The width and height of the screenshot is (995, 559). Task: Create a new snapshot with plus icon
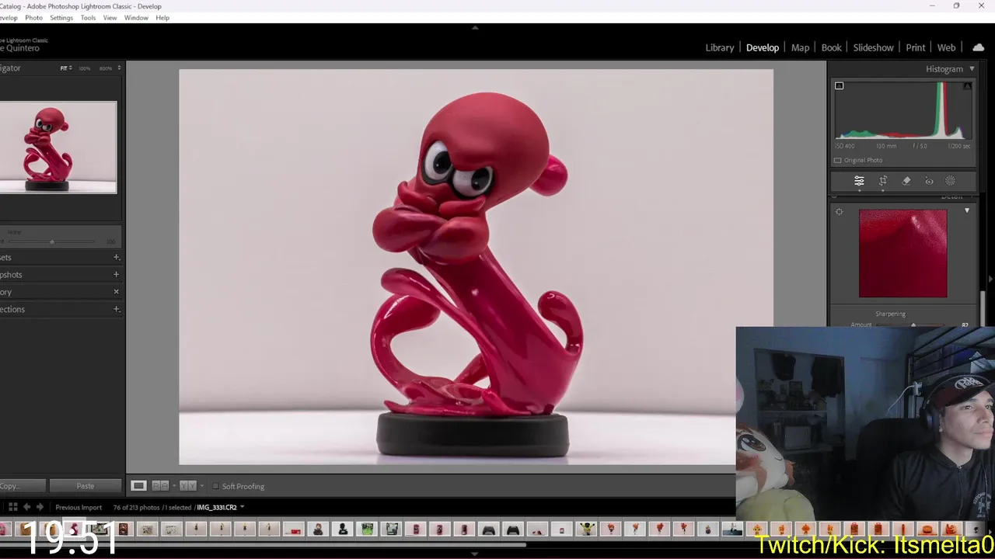117,274
